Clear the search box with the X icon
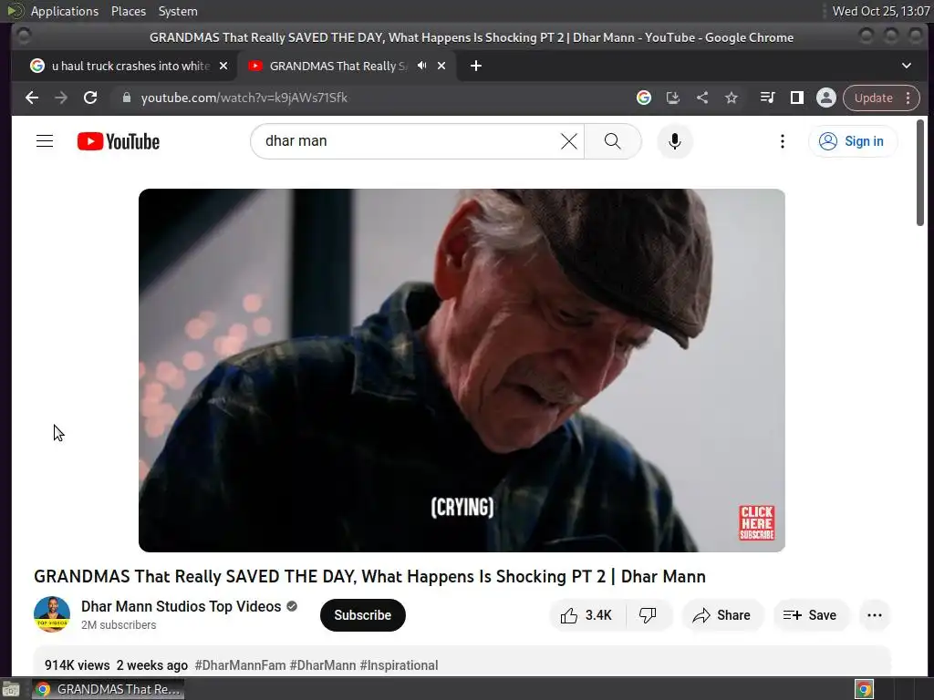 coord(569,141)
